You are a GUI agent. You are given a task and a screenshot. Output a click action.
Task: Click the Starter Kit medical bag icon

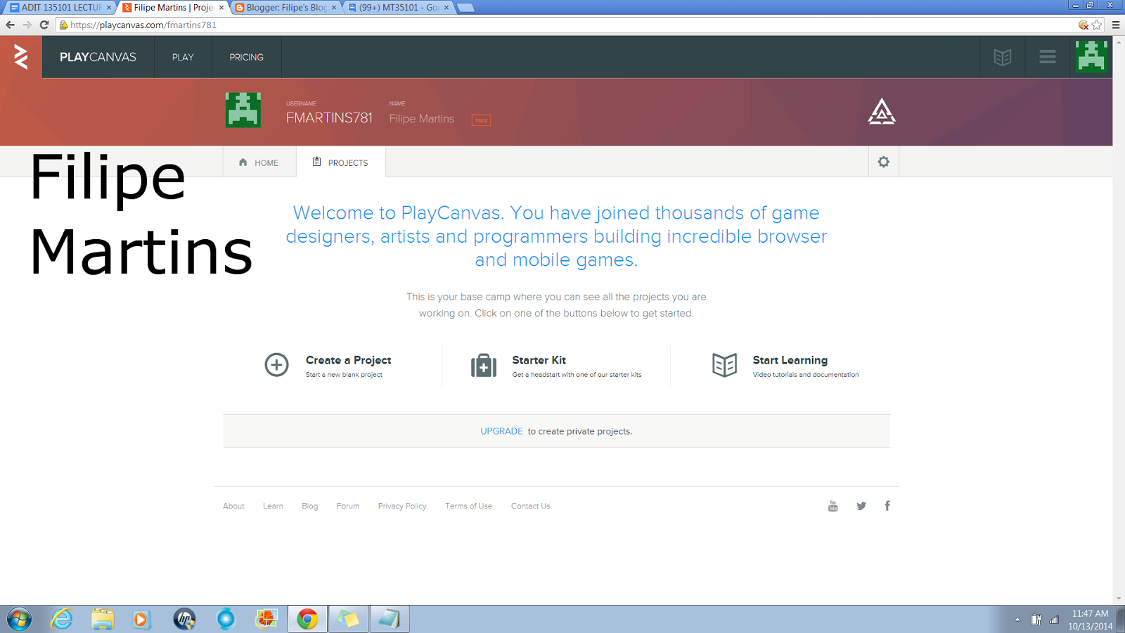(x=484, y=366)
